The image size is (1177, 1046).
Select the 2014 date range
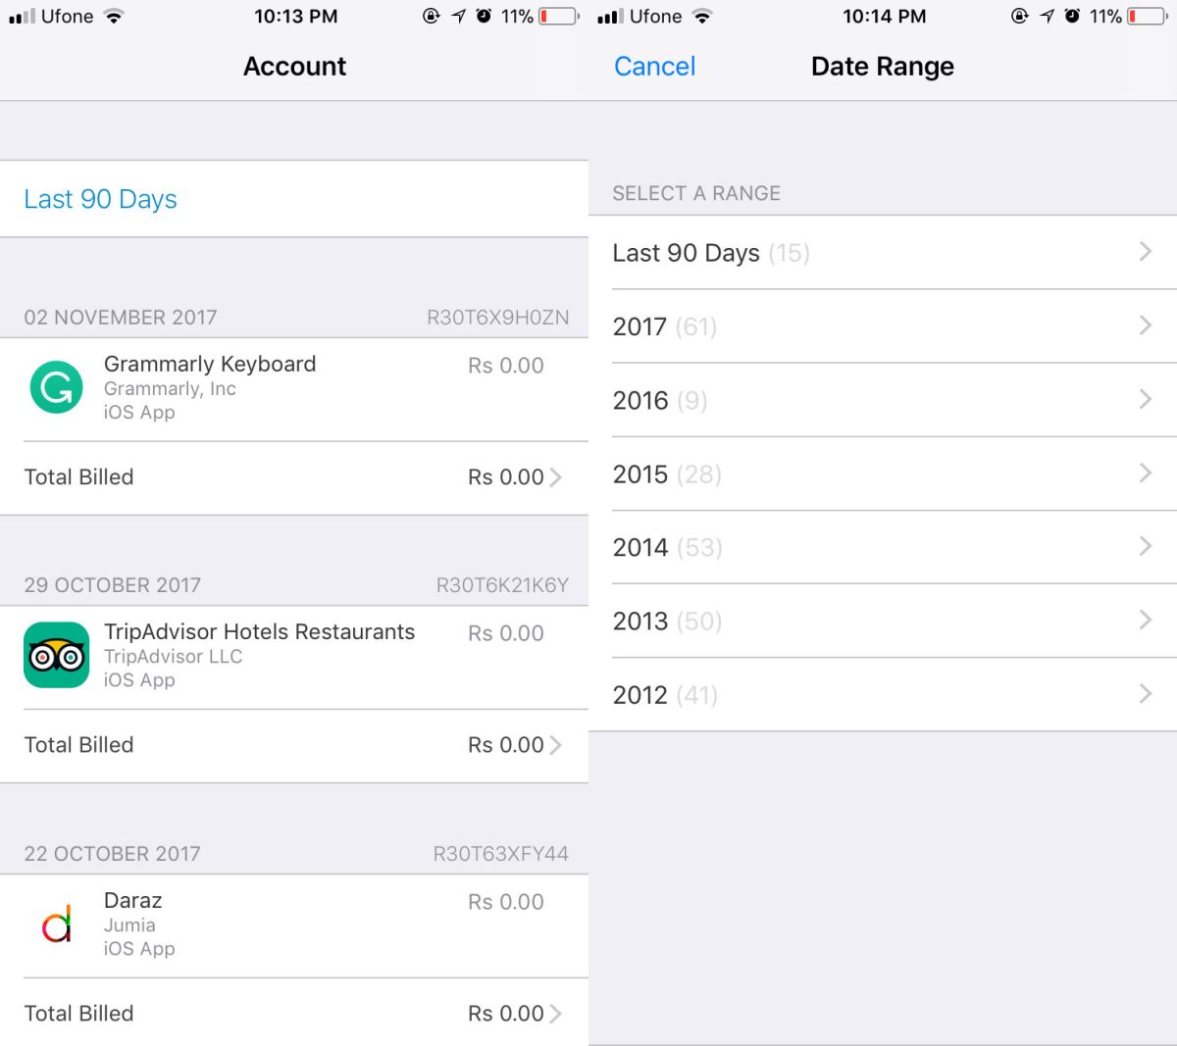pyautogui.click(x=883, y=547)
